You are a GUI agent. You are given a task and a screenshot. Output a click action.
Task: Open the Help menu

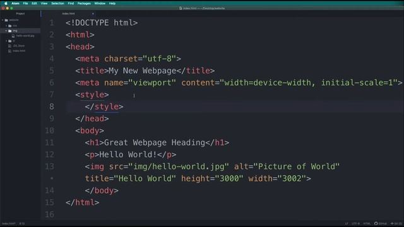click(x=112, y=3)
